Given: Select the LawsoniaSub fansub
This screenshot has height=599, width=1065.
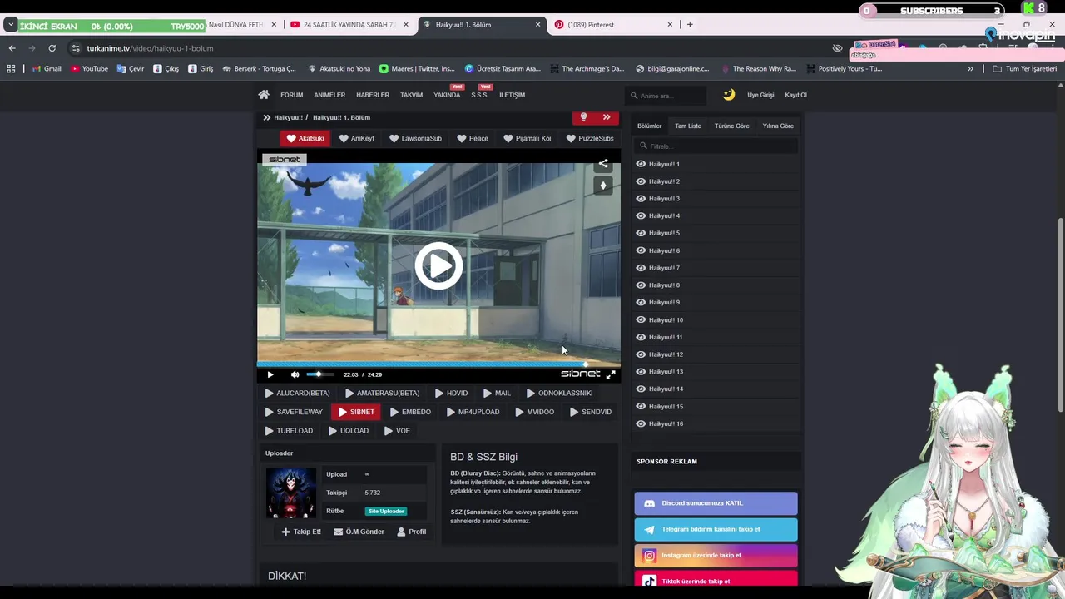Looking at the screenshot, I should [415, 139].
